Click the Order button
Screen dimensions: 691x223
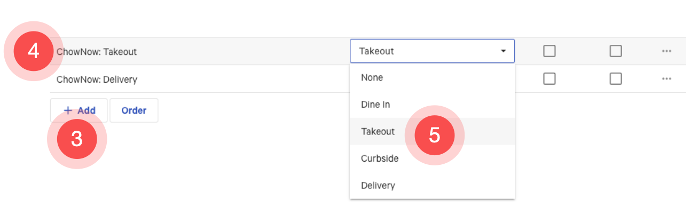[134, 111]
